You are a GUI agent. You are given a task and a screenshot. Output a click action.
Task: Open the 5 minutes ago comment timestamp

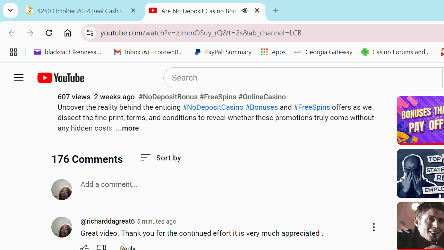(x=156, y=222)
